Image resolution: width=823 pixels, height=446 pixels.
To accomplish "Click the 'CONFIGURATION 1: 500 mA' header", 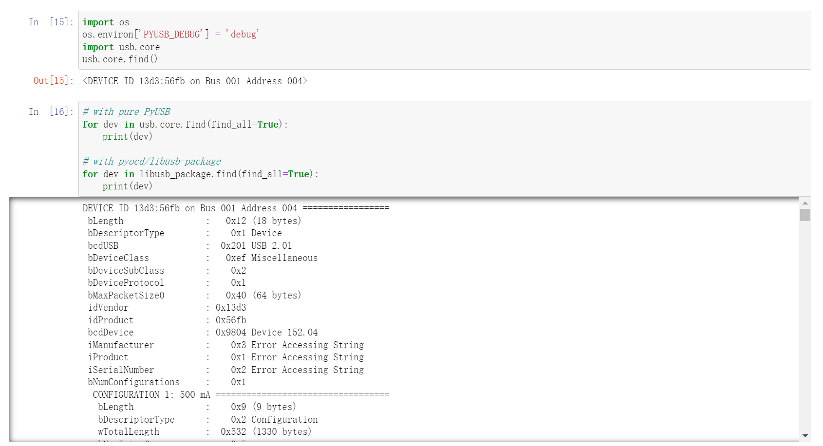I will [241, 395].
